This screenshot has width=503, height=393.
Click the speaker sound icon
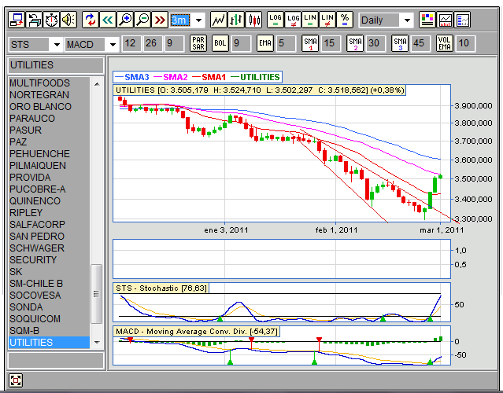click(68, 20)
